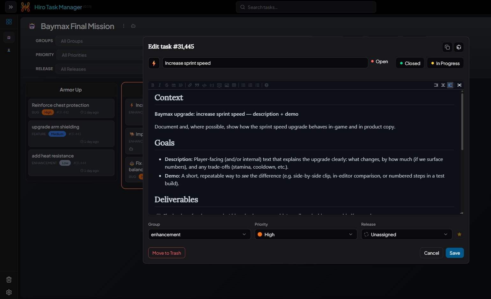Insert an image into the task description

pos(227,85)
